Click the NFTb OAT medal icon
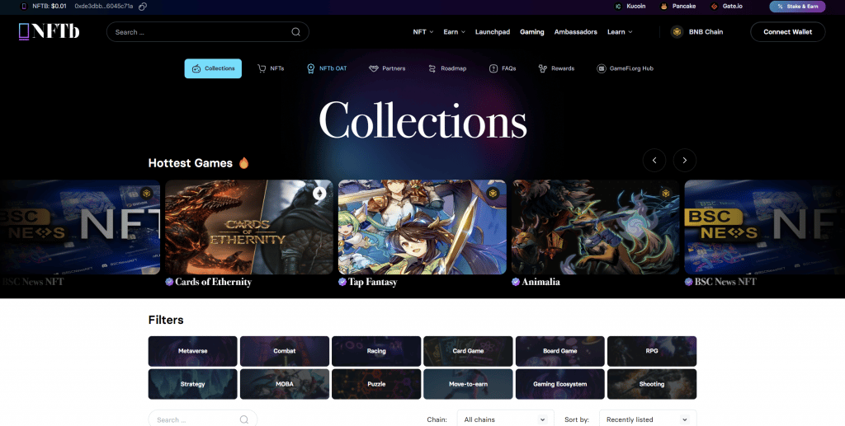The height and width of the screenshot is (426, 845). pyautogui.click(x=310, y=68)
